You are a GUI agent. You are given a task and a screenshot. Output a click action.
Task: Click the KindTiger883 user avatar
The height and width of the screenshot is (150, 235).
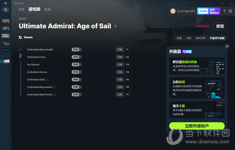[173, 11]
